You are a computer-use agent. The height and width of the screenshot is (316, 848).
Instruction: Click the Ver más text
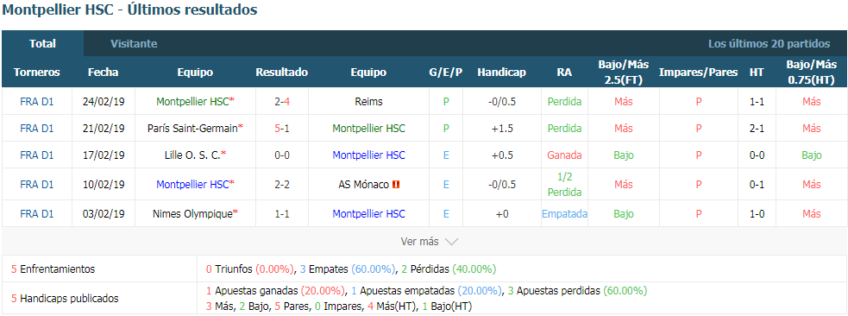click(x=419, y=242)
